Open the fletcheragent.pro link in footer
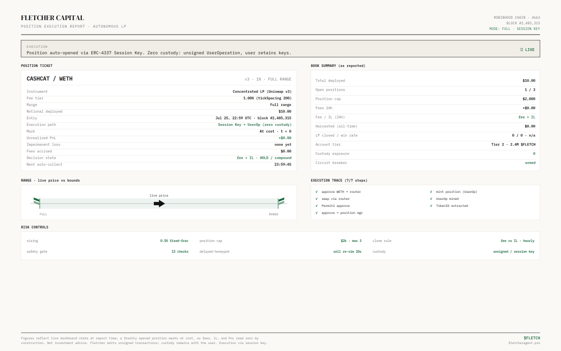This screenshot has width=561, height=351. click(x=524, y=343)
